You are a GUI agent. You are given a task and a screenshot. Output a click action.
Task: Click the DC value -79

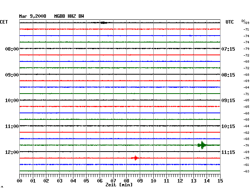click(x=246, y=49)
